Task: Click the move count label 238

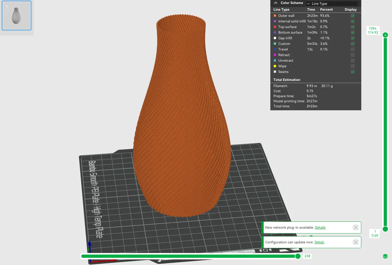Action: click(307, 256)
